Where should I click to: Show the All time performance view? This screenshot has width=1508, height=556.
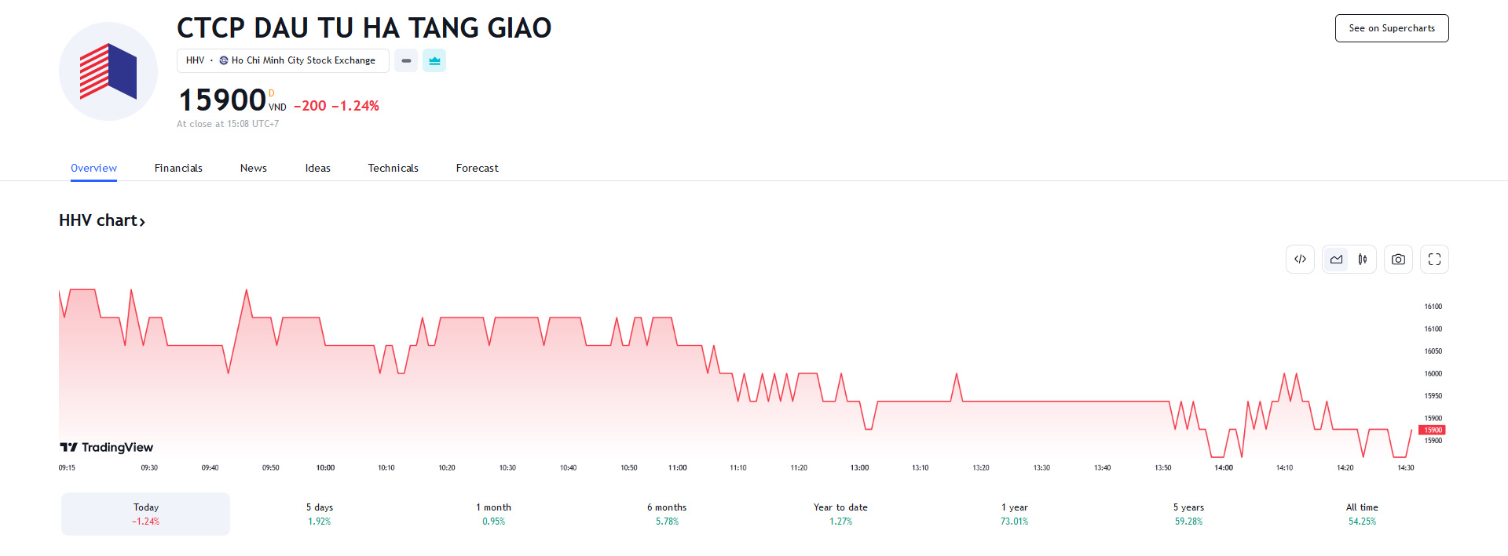point(1362,514)
